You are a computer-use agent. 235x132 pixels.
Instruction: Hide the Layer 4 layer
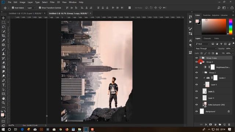coord(196,98)
